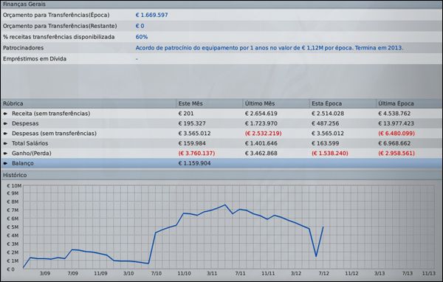Click the value € 195.327
Screen dimensions: 443x282
[x=192, y=123]
